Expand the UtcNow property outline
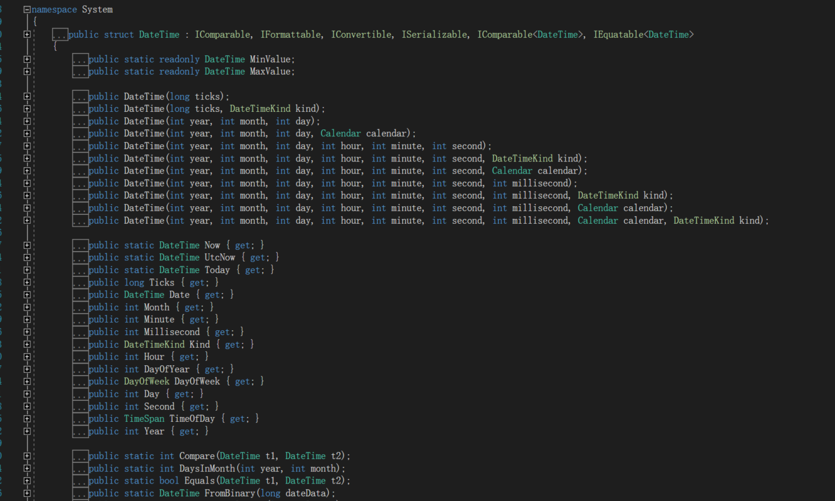This screenshot has width=835, height=501. (x=27, y=257)
